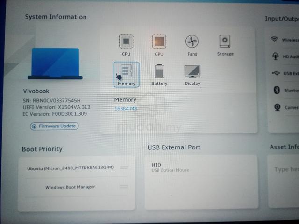
Task: Click the USB External Port heading
Action: pos(174,147)
